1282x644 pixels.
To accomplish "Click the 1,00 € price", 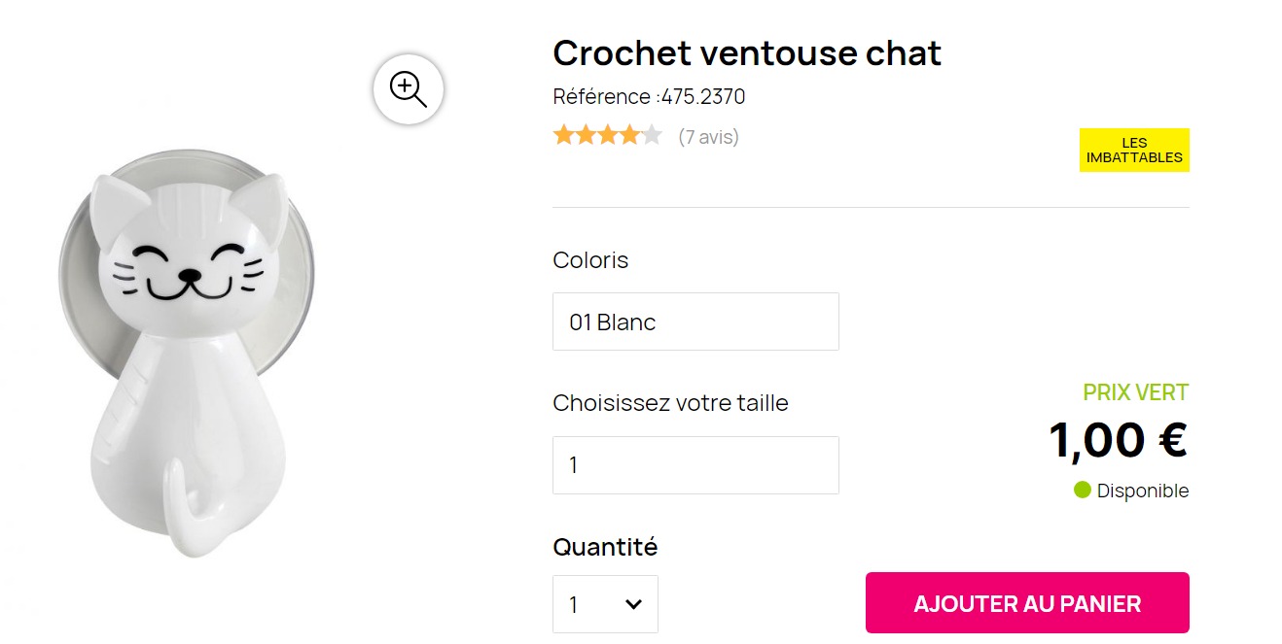I will (x=1118, y=440).
